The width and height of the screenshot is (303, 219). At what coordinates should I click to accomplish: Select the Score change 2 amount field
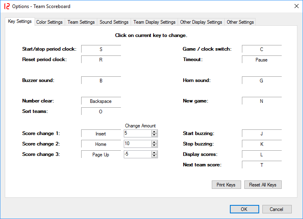pos(137,144)
